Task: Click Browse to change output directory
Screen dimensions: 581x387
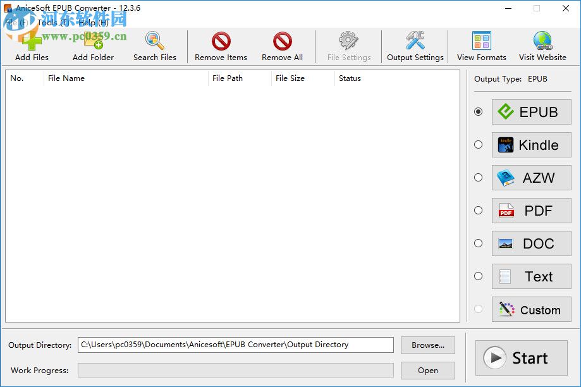Action: coord(427,345)
